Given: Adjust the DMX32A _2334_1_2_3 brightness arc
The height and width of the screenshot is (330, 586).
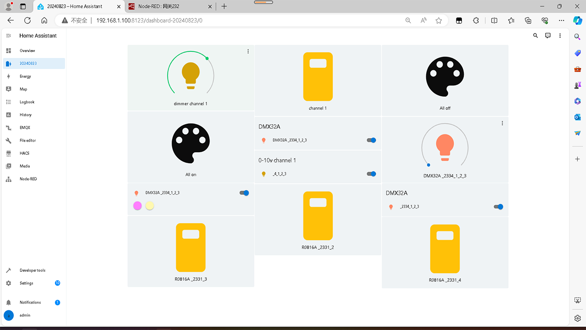Looking at the screenshot, I should (445, 145).
